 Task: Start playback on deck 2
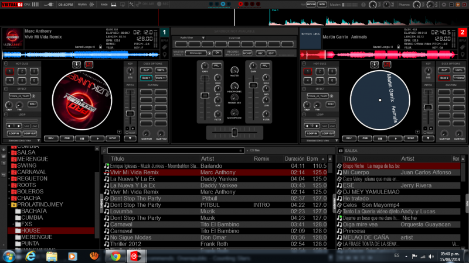click(395, 139)
